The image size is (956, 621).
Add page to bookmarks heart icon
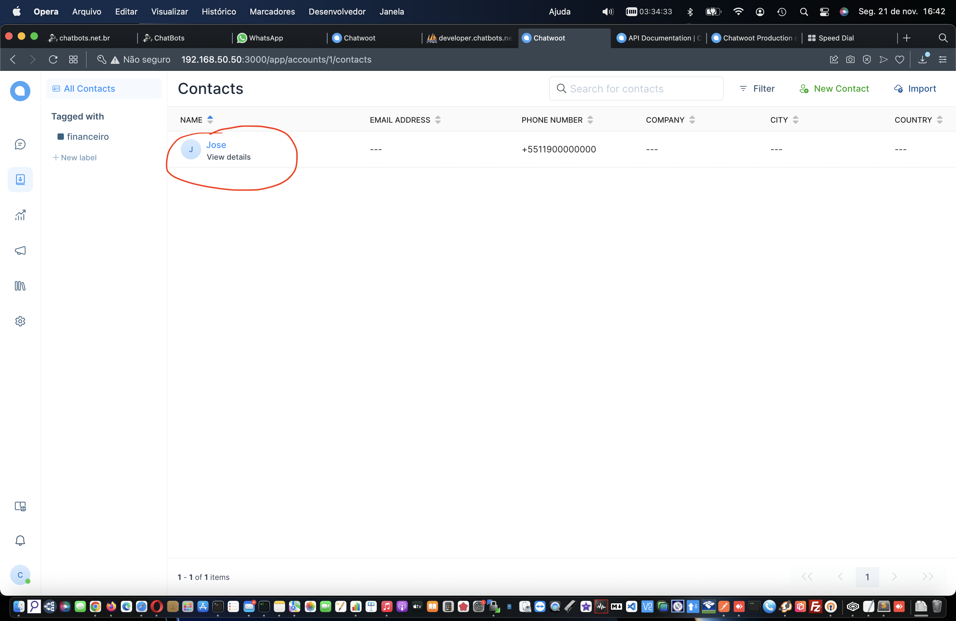tap(900, 59)
